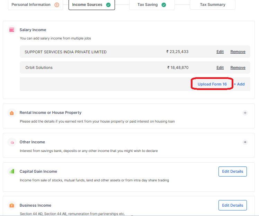Edit the Support Services India salary entry
This screenshot has width=259, height=216.
(x=220, y=52)
